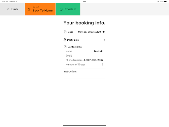This screenshot has width=169, height=127.
Task: Click the Your booking info heading
Action: coord(84,23)
